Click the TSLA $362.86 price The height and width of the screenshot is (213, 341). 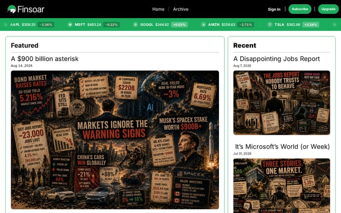[294, 24]
